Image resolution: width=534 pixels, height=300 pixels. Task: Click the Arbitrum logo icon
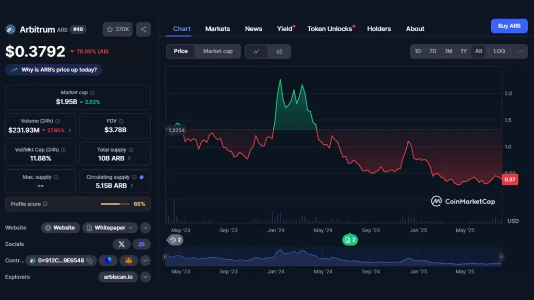pyautogui.click(x=10, y=29)
